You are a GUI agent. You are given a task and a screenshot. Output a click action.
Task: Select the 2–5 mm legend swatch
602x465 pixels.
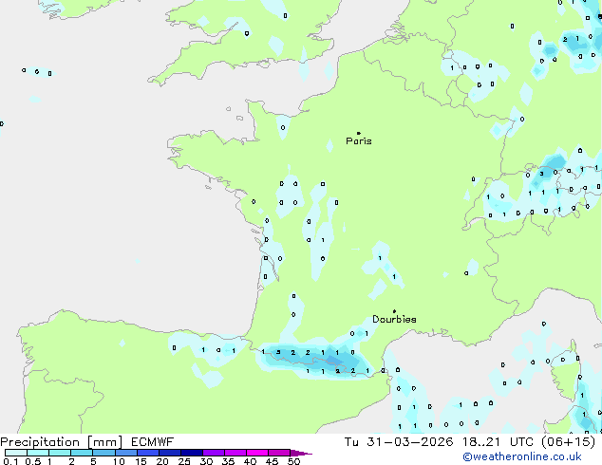(82, 453)
